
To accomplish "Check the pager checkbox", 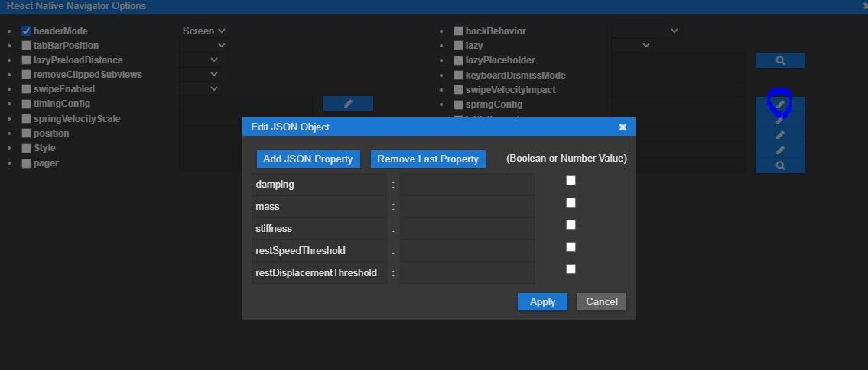I will [x=26, y=163].
